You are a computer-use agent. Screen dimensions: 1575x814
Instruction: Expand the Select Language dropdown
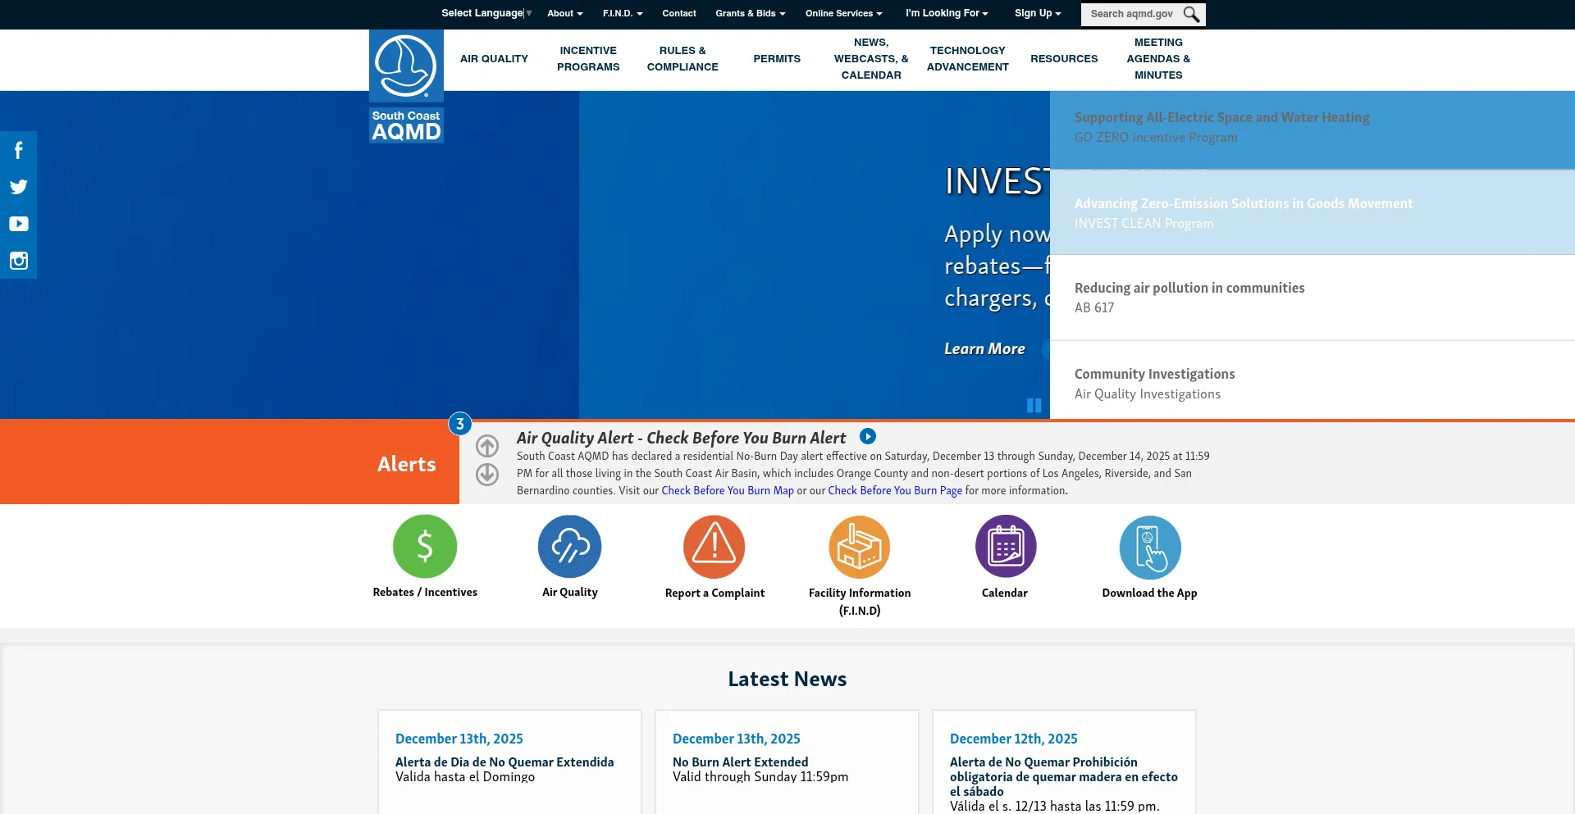click(x=486, y=13)
